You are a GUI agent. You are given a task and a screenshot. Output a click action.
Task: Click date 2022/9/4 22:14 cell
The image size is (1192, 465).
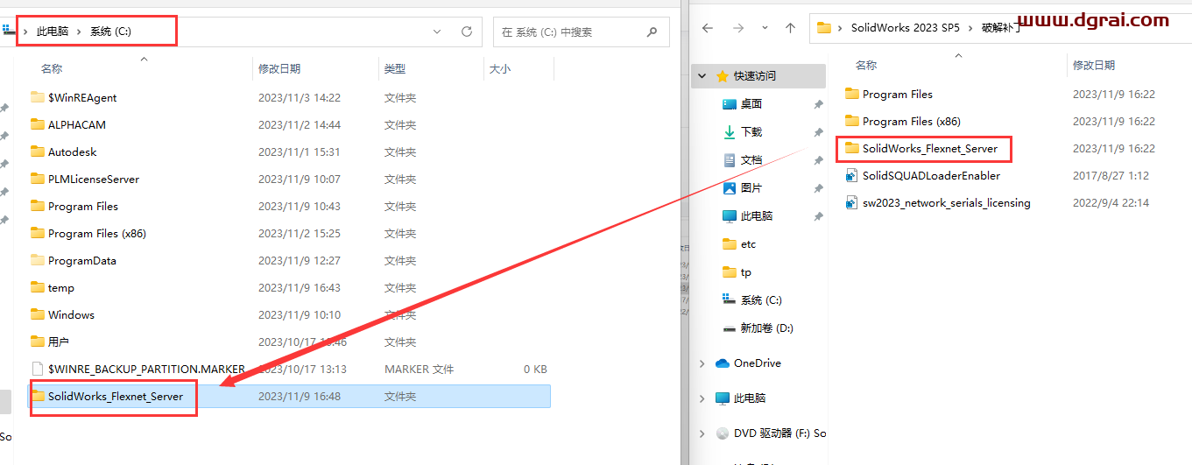click(1111, 202)
